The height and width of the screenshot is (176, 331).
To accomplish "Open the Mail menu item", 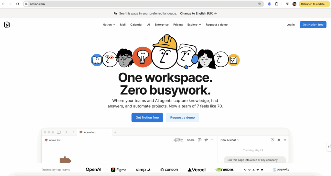I will click(x=123, y=24).
